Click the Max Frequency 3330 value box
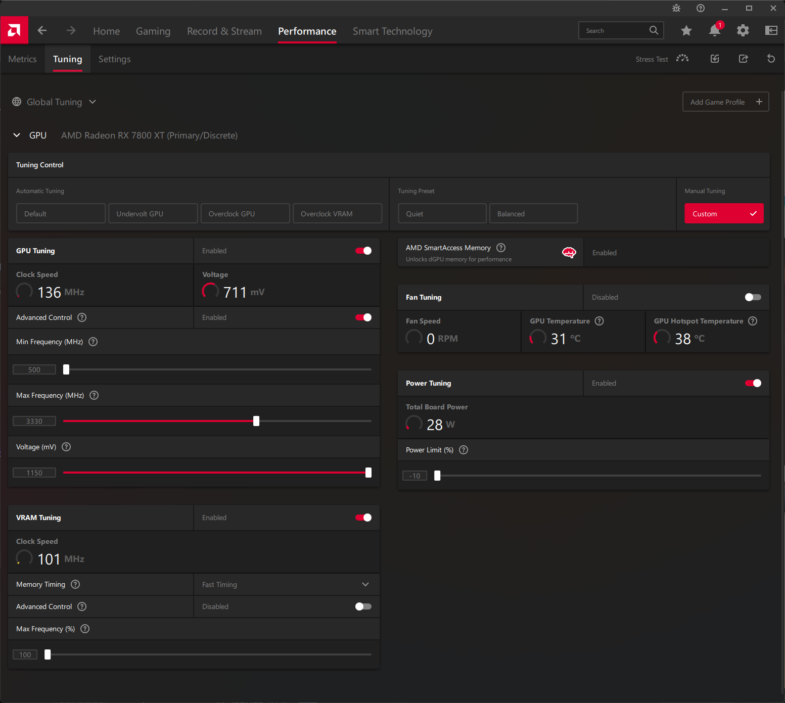This screenshot has width=785, height=703. [x=34, y=421]
